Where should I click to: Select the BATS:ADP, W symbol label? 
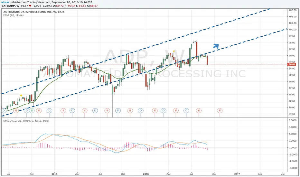[11, 6]
